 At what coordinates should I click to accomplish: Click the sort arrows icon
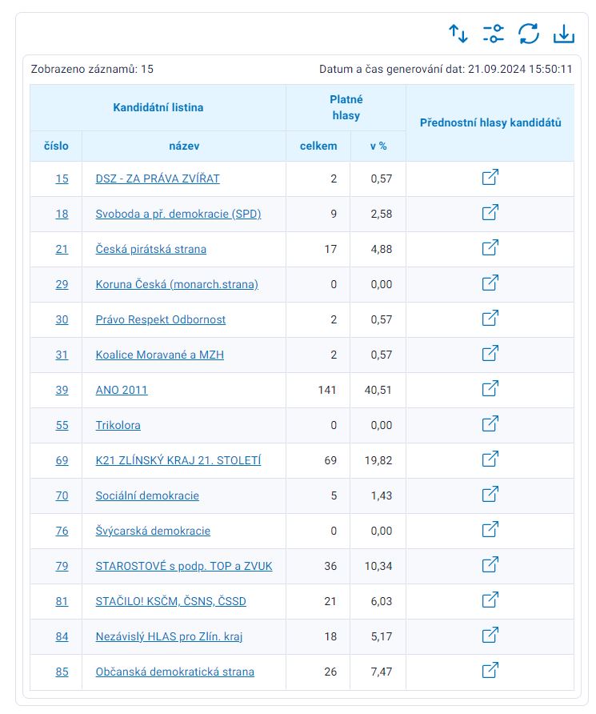point(458,34)
